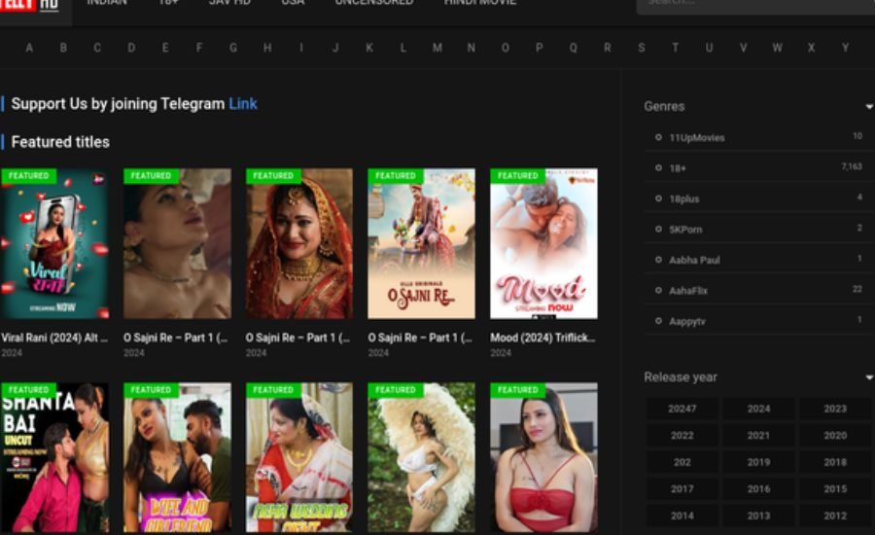The width and height of the screenshot is (875, 535).
Task: Filter titles by letter A
Action: click(29, 48)
